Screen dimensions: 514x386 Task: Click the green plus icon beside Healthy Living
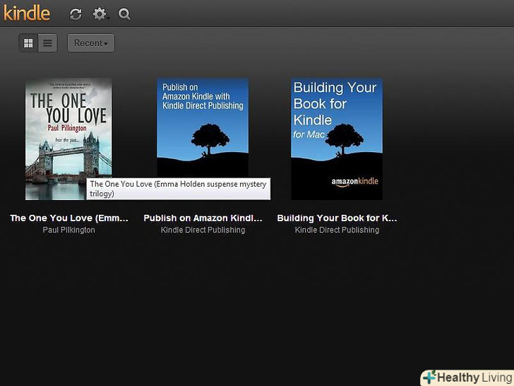pyautogui.click(x=429, y=378)
